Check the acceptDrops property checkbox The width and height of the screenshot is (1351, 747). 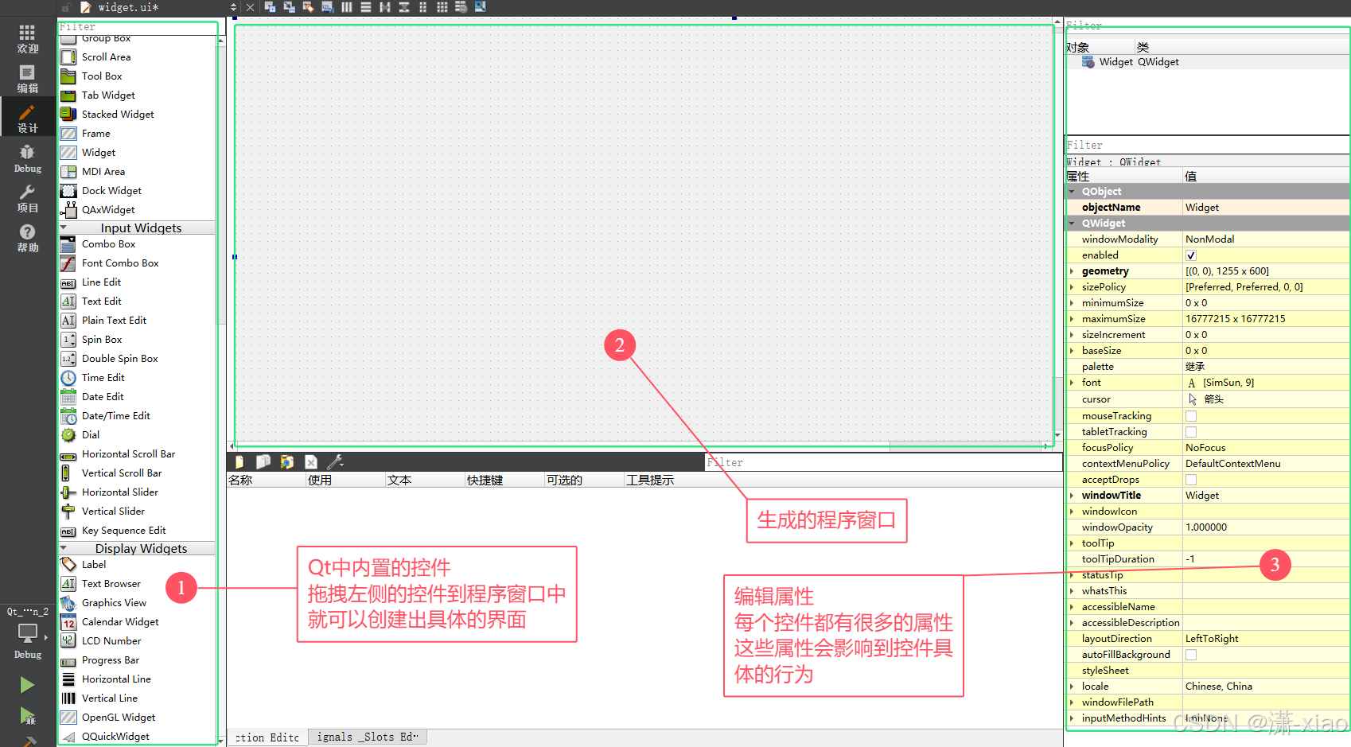(x=1191, y=480)
